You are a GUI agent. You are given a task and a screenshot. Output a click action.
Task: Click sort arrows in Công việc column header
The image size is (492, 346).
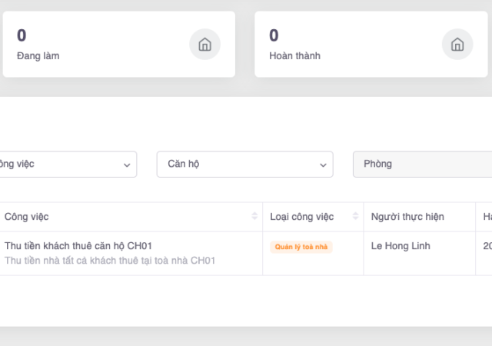point(254,217)
